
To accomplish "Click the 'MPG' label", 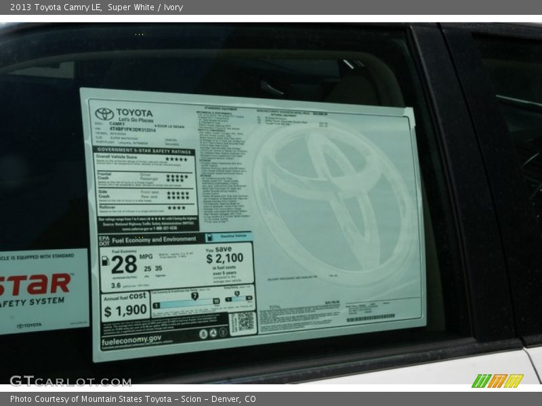I will pyautogui.click(x=146, y=257).
